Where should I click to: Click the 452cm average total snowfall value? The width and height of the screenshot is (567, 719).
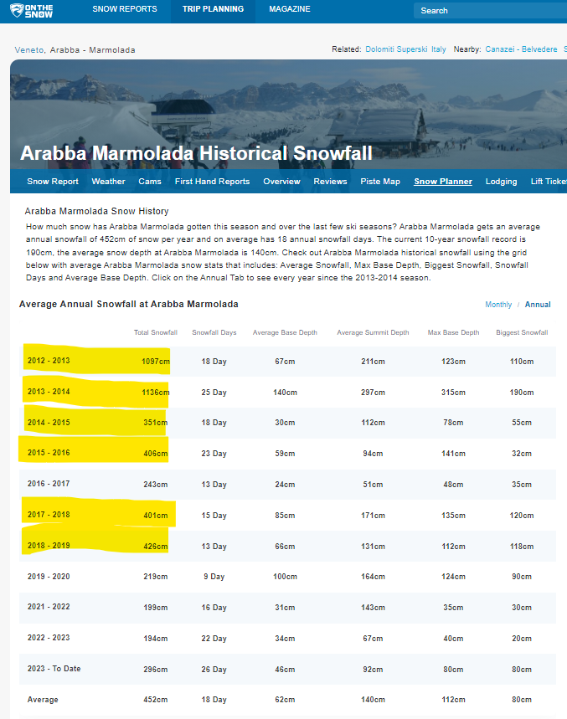point(156,700)
